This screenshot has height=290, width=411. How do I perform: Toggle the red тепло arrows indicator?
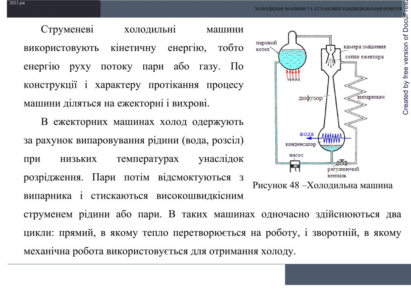pos(293,73)
